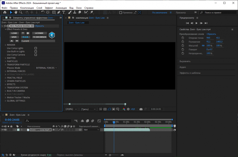Image resolution: width=238 pixels, height=157 pixels.
Task: Check the Use Built-in Lights option
Action: (36, 51)
